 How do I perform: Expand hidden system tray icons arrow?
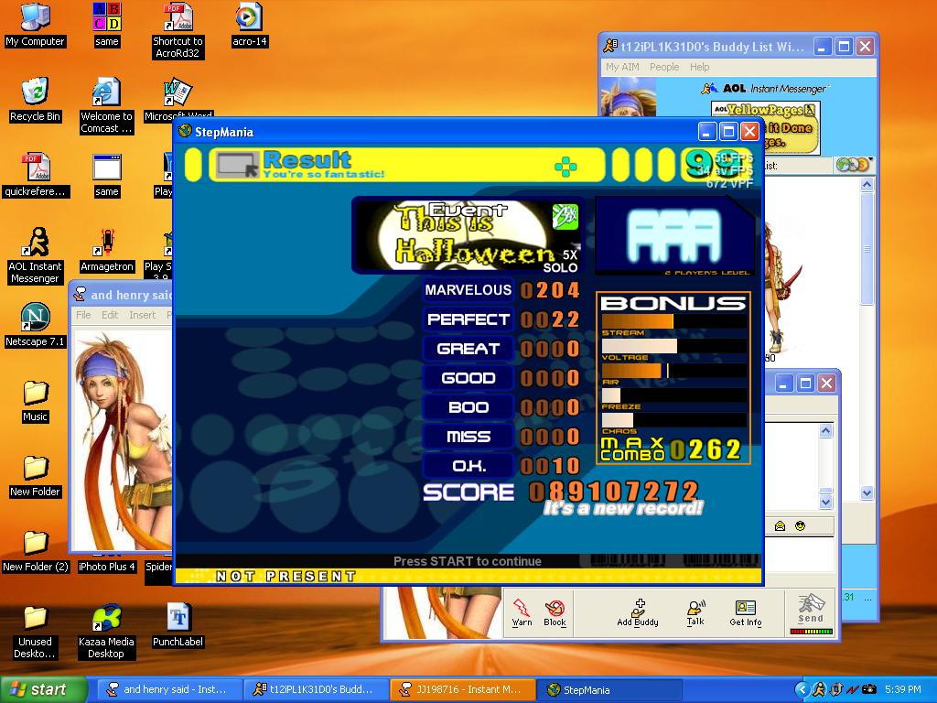click(802, 690)
